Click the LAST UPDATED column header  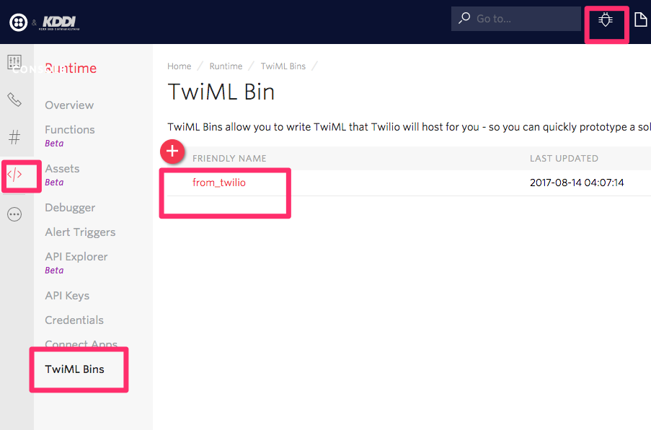pyautogui.click(x=564, y=158)
